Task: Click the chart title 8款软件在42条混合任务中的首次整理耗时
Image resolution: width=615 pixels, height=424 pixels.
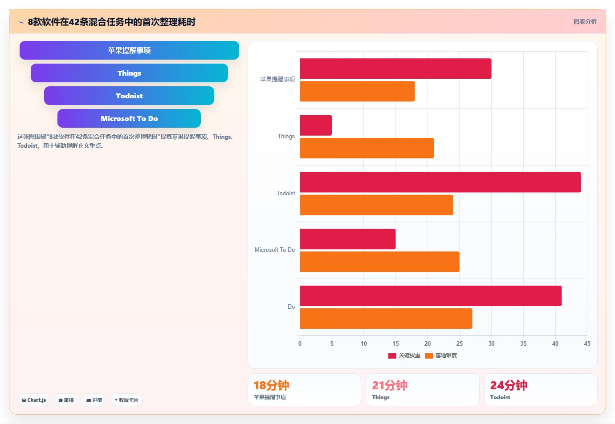Action: pos(112,22)
